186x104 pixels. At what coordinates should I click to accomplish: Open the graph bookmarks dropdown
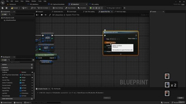[37, 15]
